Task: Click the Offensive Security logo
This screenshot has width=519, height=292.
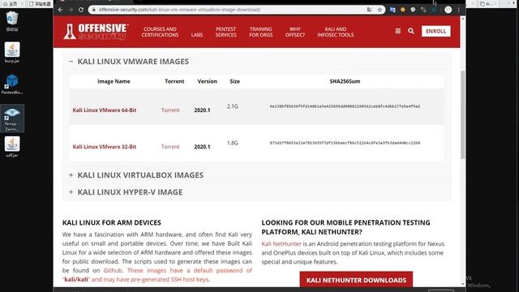Action: coord(96,32)
